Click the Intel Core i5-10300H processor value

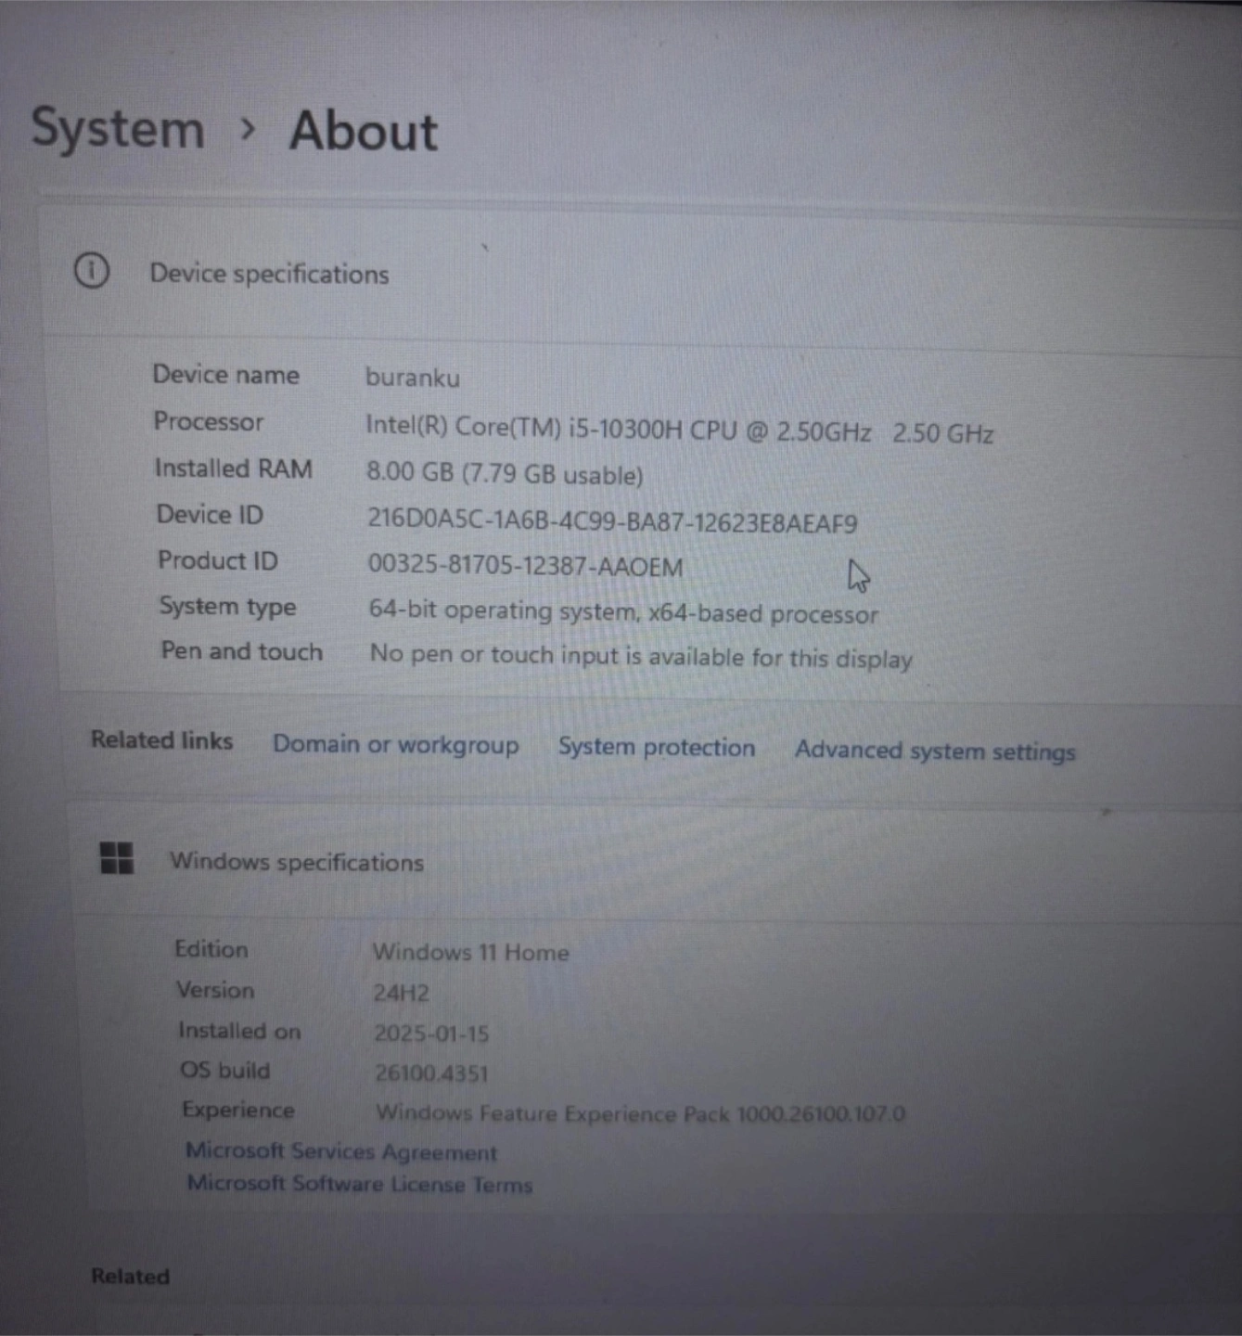680,430
